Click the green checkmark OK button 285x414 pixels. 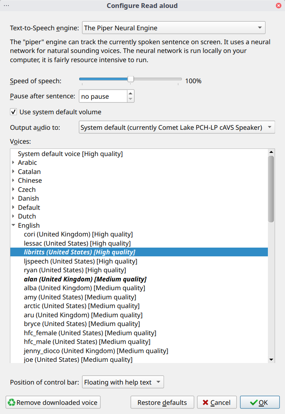(260, 402)
